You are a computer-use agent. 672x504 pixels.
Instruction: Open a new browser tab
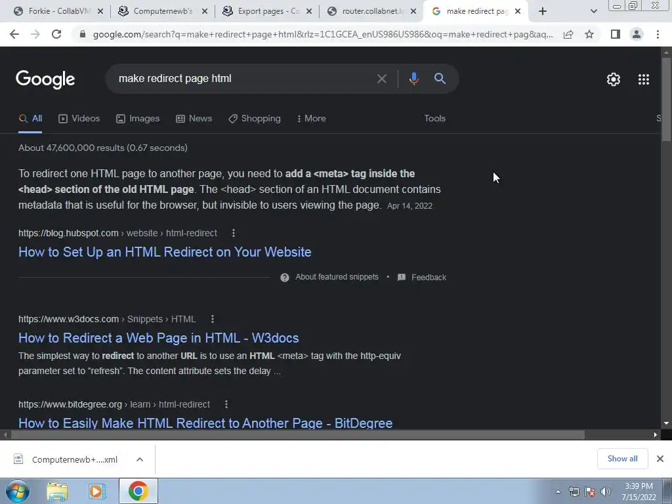click(x=543, y=12)
